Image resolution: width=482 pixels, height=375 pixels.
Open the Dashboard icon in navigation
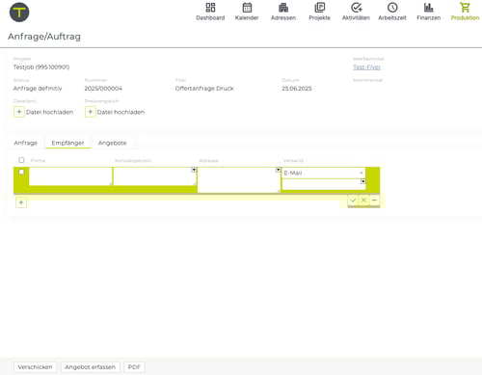pyautogui.click(x=210, y=8)
